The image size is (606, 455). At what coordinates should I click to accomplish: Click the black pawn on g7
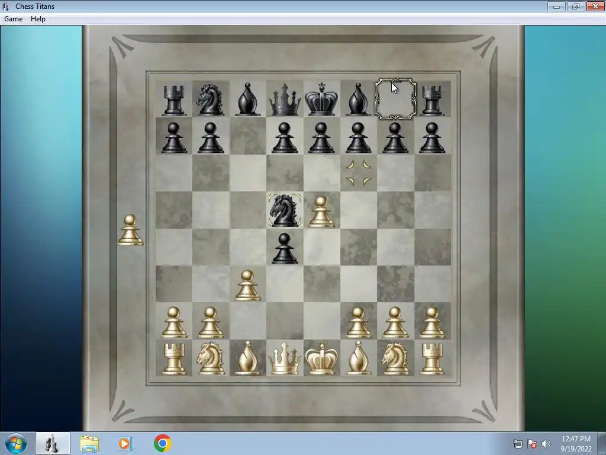click(x=395, y=137)
